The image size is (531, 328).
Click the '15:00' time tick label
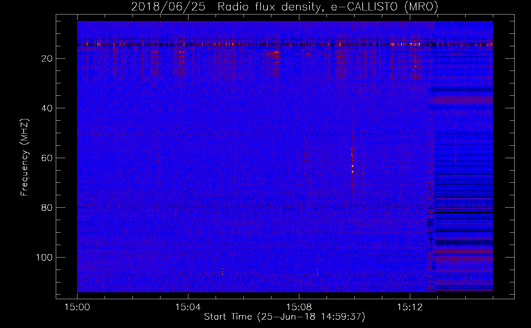click(77, 307)
